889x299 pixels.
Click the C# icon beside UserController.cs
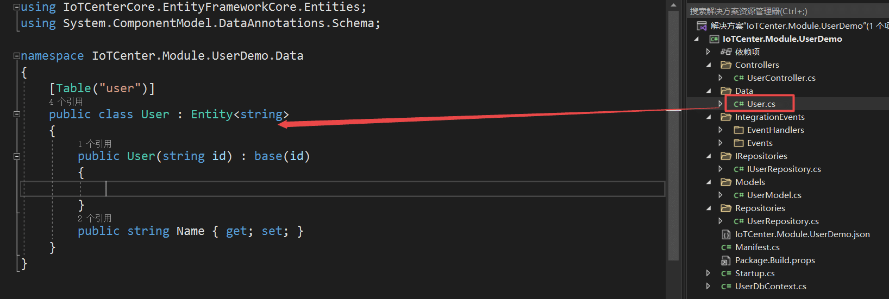click(x=738, y=78)
